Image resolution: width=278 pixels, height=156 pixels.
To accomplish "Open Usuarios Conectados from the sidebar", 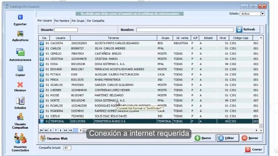I will [20, 138].
